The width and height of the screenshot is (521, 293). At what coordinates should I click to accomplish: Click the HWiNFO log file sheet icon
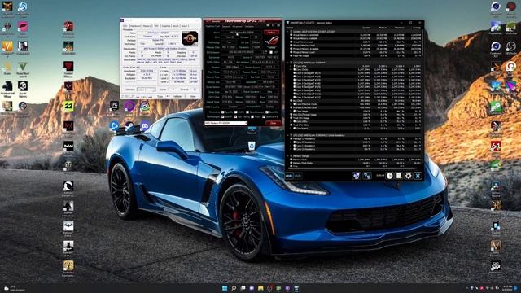[x=399, y=176]
